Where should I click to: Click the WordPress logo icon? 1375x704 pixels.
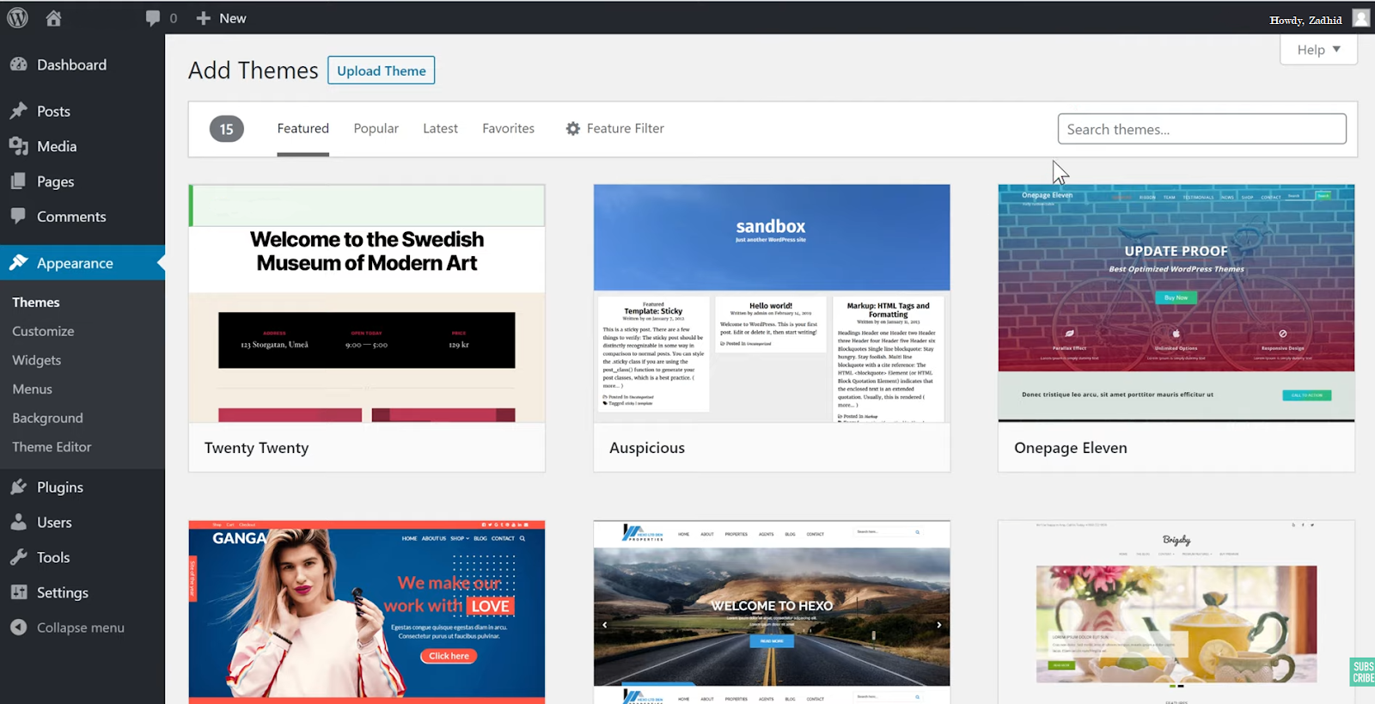[17, 18]
